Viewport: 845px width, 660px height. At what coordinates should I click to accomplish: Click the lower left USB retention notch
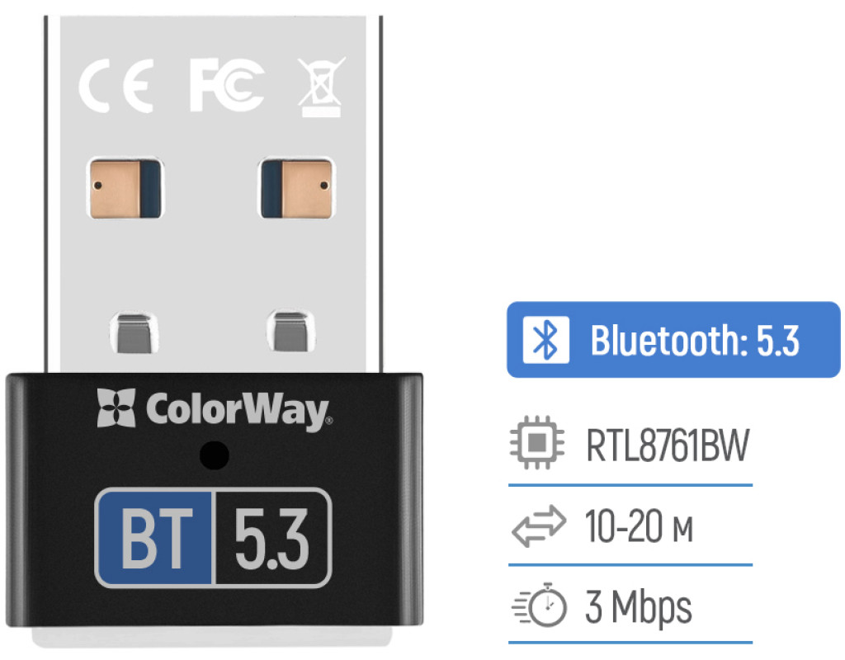coord(135,333)
